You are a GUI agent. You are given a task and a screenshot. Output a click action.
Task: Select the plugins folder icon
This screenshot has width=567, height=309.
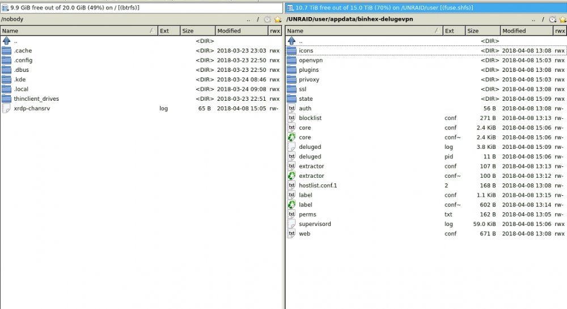292,70
